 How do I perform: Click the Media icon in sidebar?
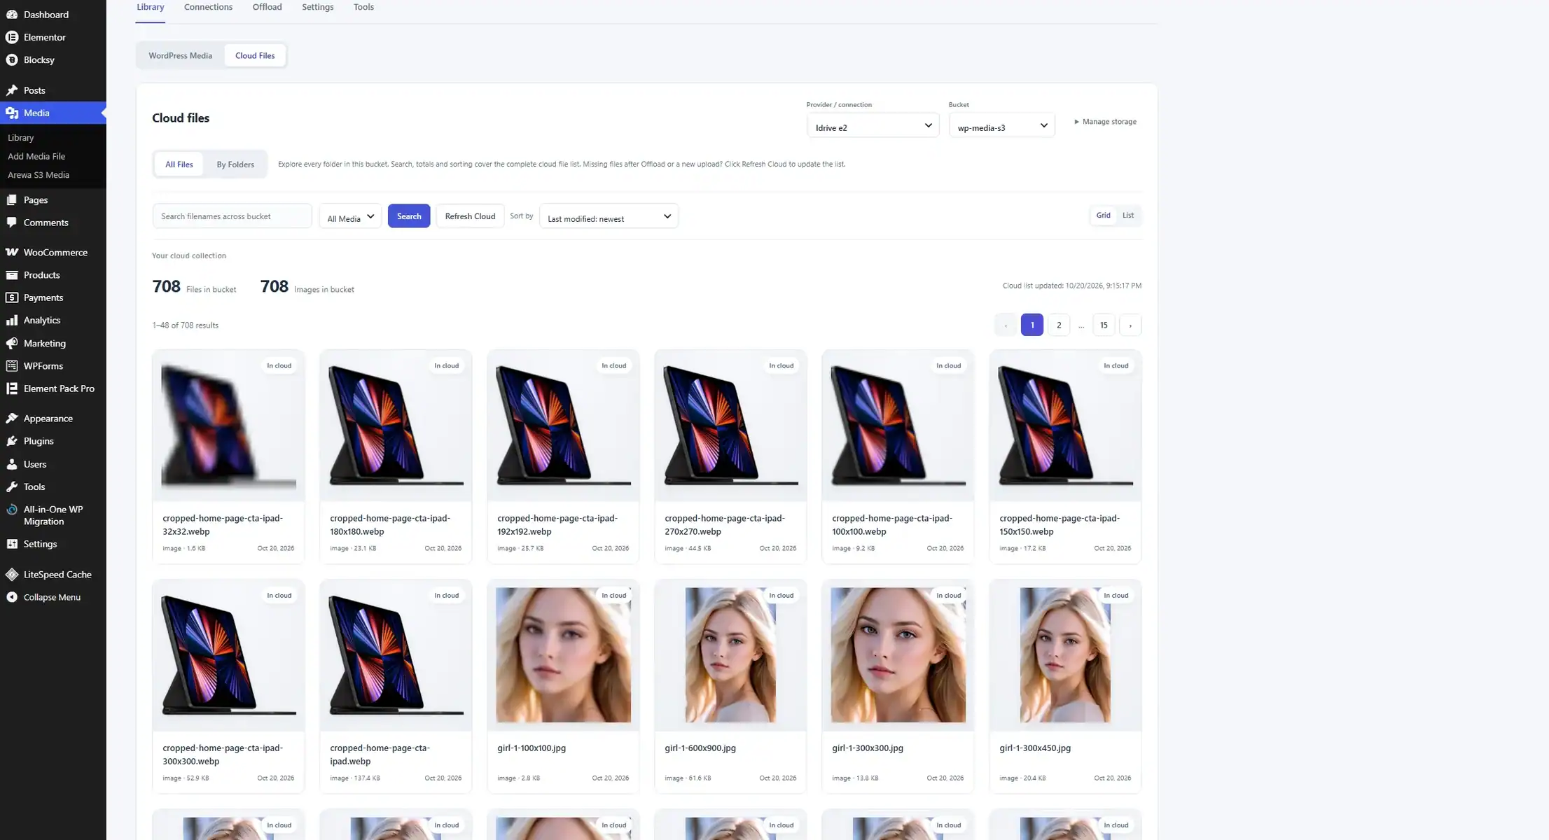point(12,113)
